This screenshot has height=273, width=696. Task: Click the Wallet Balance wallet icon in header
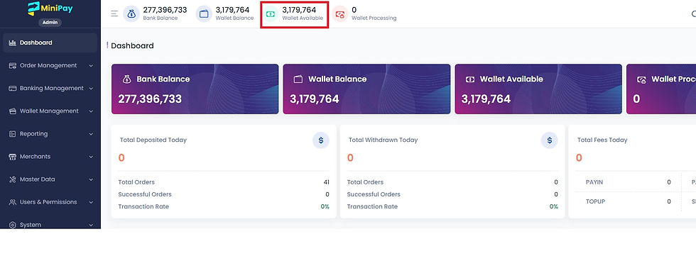204,13
